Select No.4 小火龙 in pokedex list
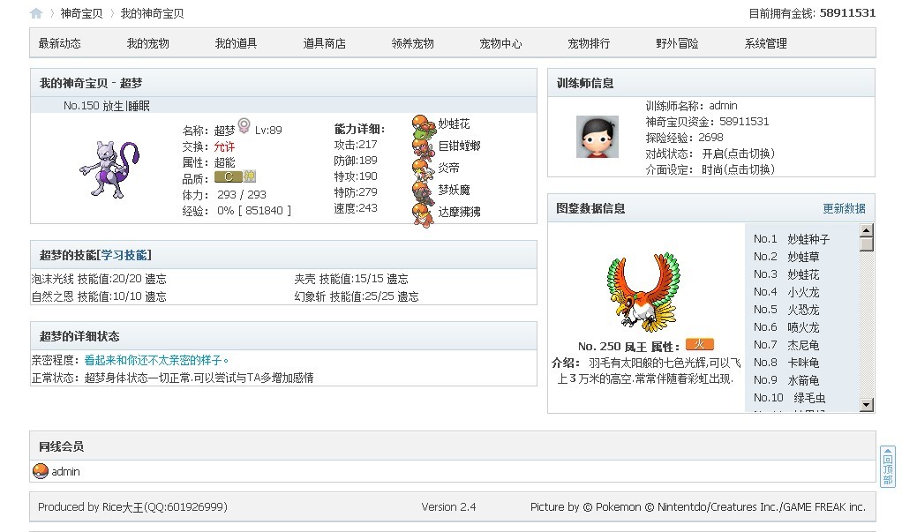 [x=786, y=292]
